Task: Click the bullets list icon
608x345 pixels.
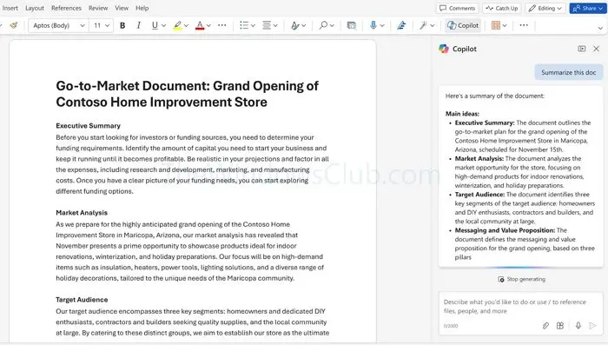Action: (x=244, y=25)
